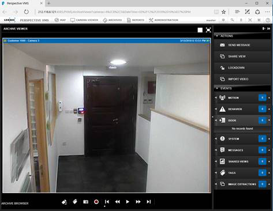
Task: Click the Motion count badge
Action: (263, 97)
